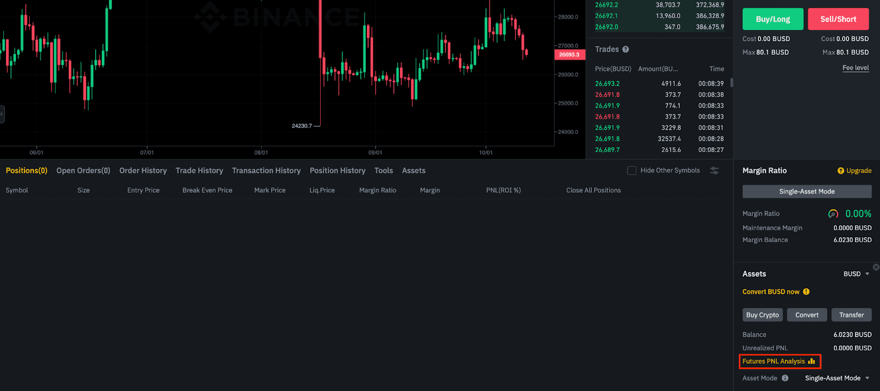Click the order book row 26692.1
880x391 pixels.
659,16
